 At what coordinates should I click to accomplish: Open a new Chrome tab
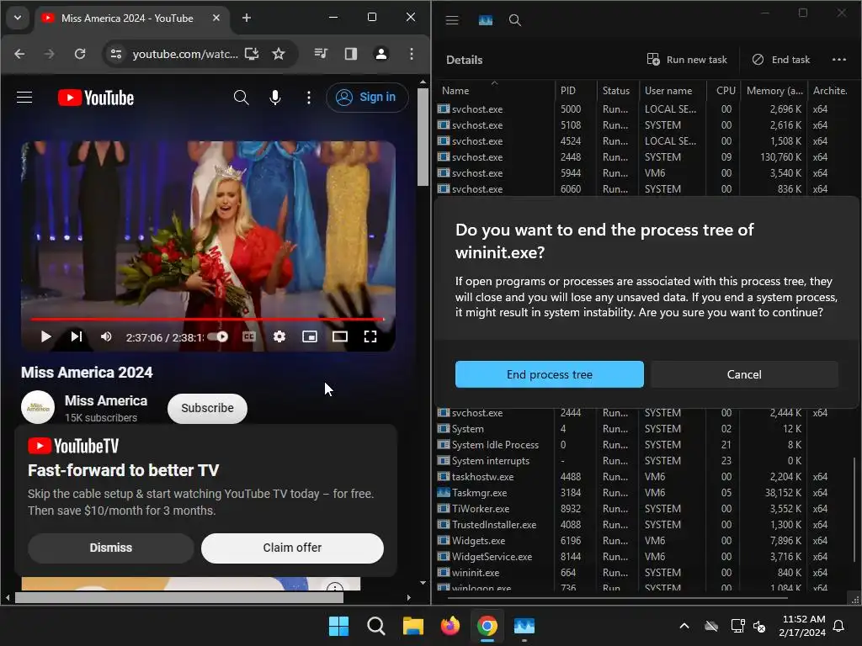tap(247, 18)
